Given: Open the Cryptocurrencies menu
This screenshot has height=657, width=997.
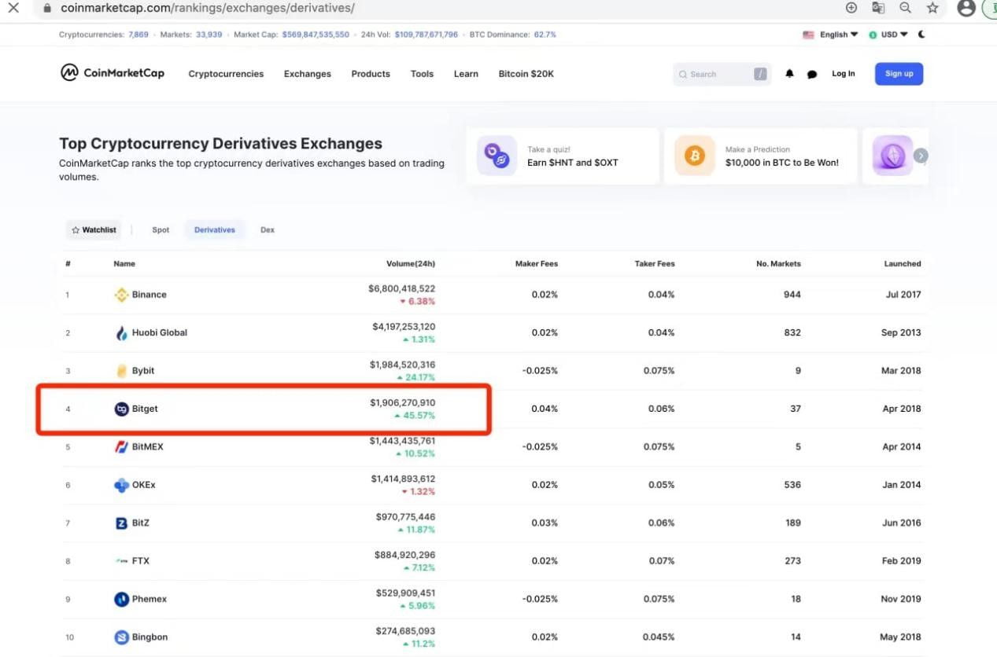Looking at the screenshot, I should coord(226,74).
